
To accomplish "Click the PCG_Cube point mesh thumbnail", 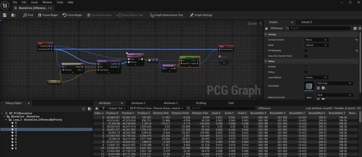I will (309, 86).
